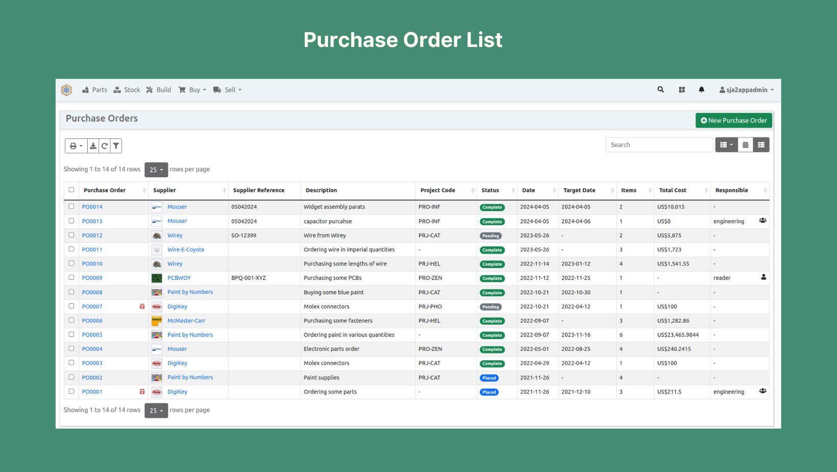This screenshot has height=472, width=837.
Task: Open the sja2appadmin user dropdown
Action: (x=746, y=90)
